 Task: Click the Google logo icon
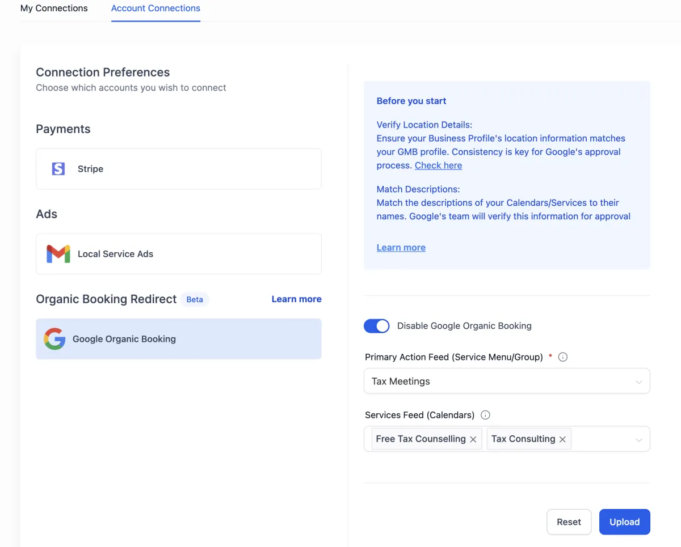[54, 339]
